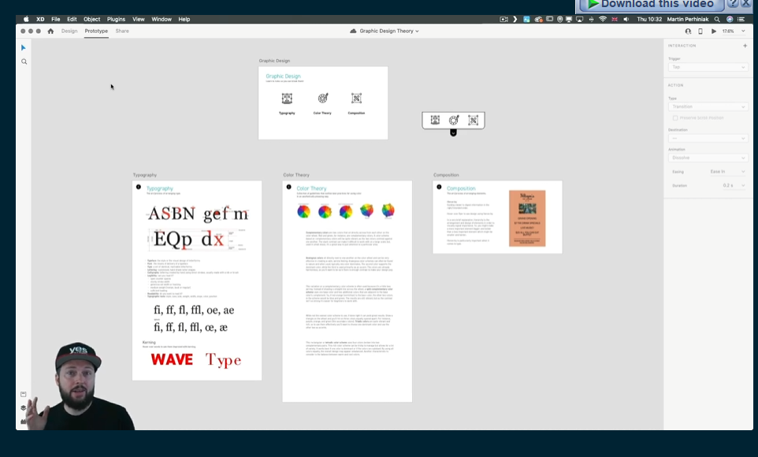Open the Object menu

(92, 20)
